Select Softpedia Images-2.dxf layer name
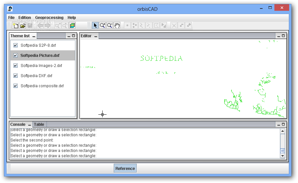The width and height of the screenshot is (298, 183). coord(41,66)
